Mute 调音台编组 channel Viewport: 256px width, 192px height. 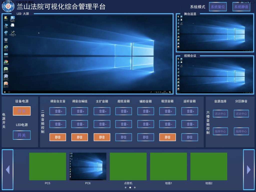point(80,137)
